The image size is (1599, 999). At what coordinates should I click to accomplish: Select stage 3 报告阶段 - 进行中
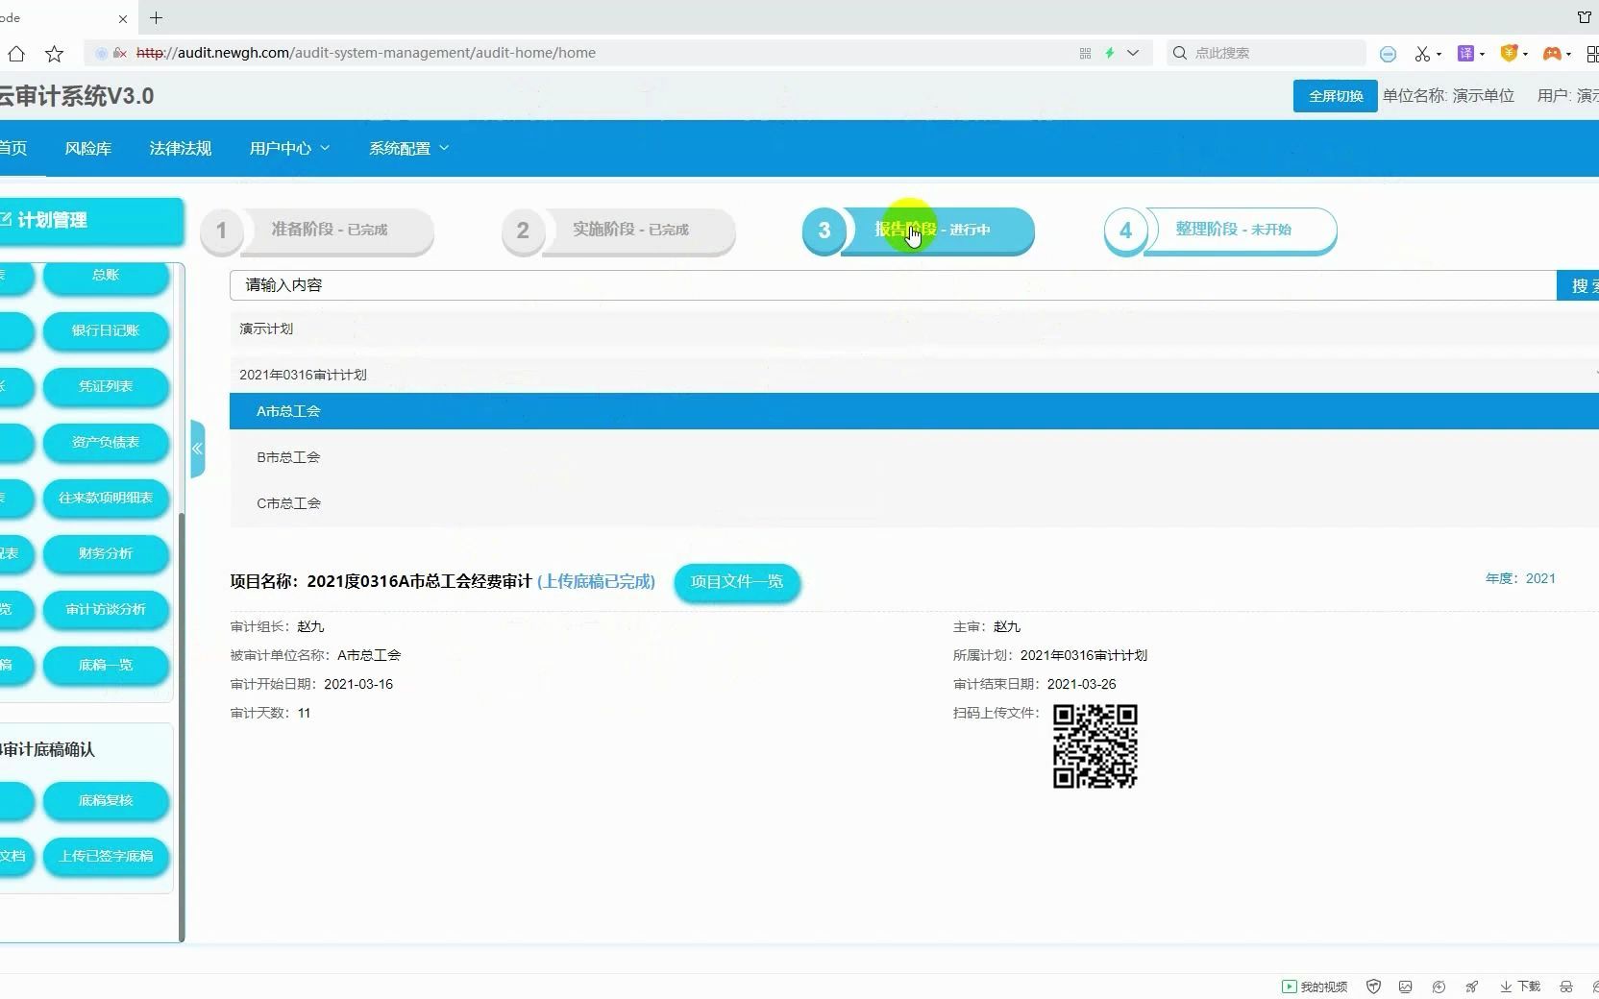coord(919,231)
